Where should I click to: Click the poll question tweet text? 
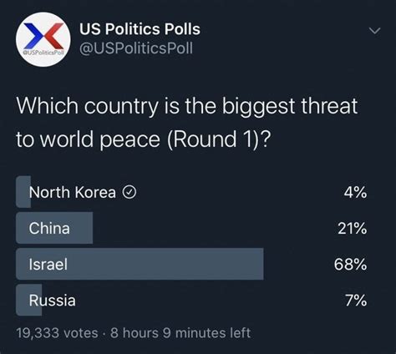(x=187, y=123)
